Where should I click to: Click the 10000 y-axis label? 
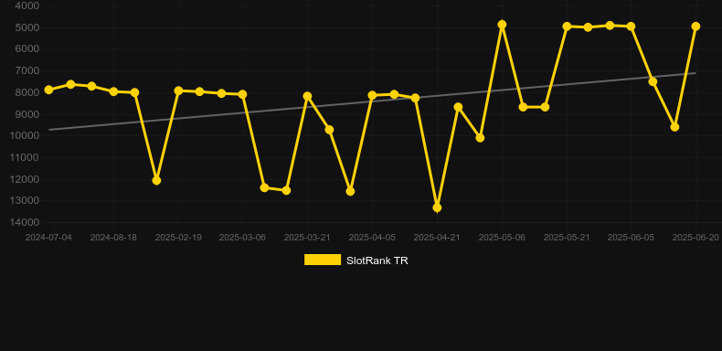point(26,136)
